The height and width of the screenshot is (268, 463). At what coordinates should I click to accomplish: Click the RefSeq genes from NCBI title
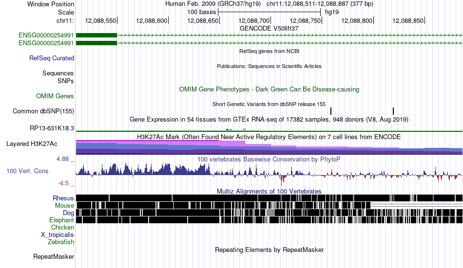270,51
